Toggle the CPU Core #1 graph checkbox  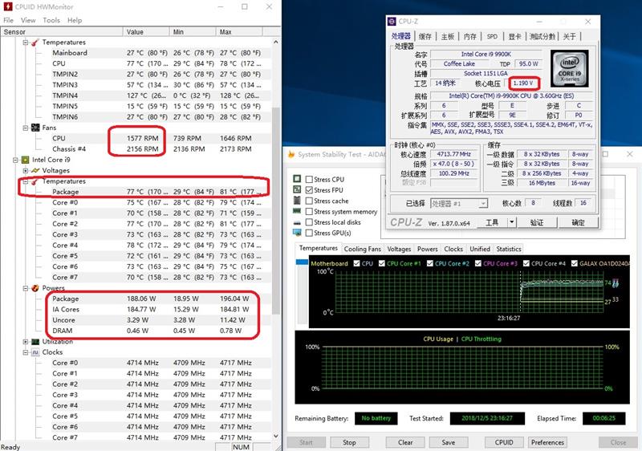[x=382, y=263]
